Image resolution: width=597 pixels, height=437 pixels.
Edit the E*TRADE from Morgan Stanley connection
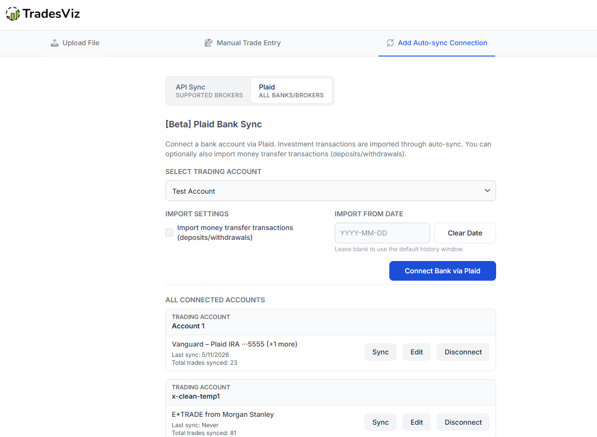click(417, 422)
